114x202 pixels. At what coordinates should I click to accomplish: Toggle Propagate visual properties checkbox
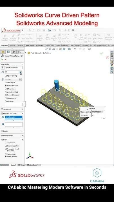(6, 149)
